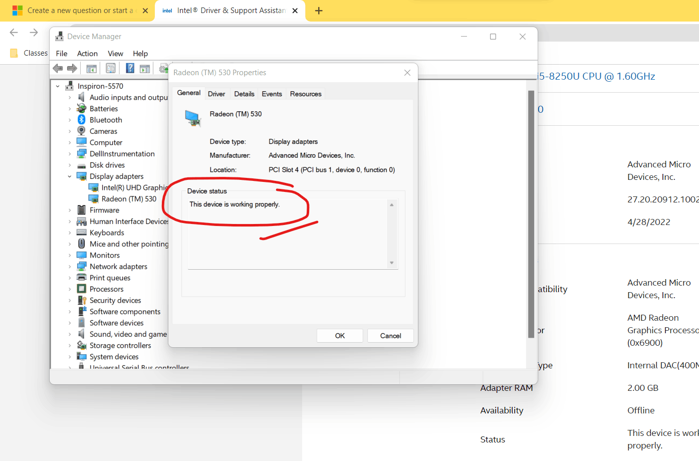699x461 pixels.
Task: Click the Storage controllers icon
Action: point(82,345)
